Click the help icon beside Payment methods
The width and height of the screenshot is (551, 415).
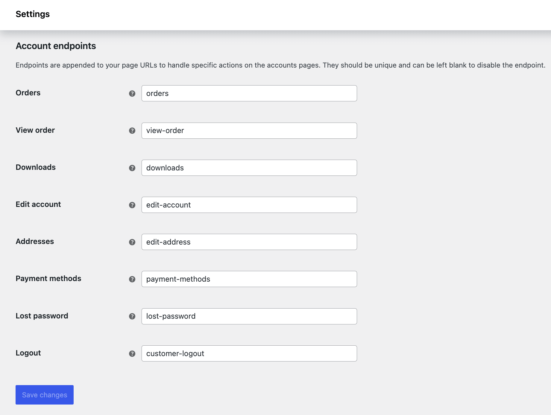pyautogui.click(x=132, y=279)
